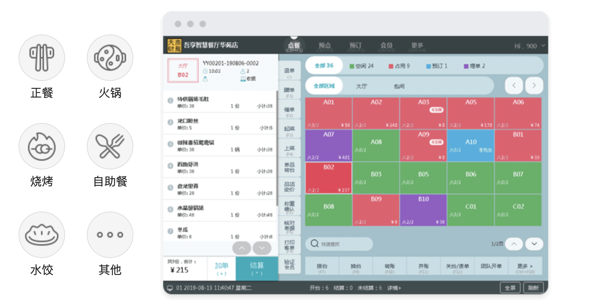
Task: Go to next area page with right chevron
Action: [x=534, y=86]
